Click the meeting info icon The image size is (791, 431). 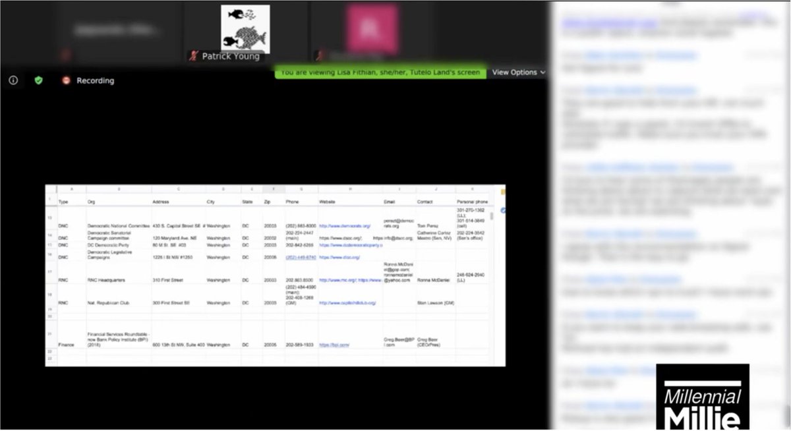pos(13,80)
